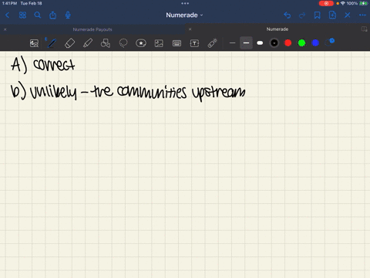Pick the green color swatch
This screenshot has height=278, width=370.
pyautogui.click(x=301, y=43)
